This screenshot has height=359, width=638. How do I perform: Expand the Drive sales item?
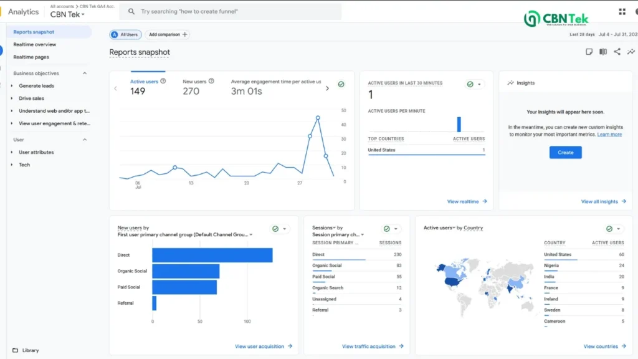(x=12, y=98)
